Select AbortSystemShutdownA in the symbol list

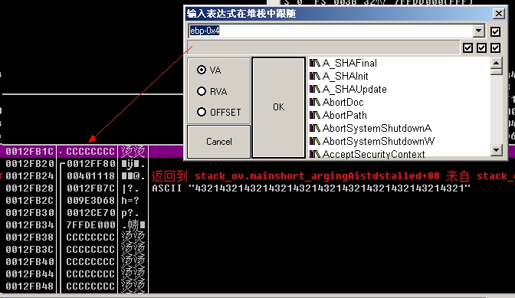tap(377, 128)
